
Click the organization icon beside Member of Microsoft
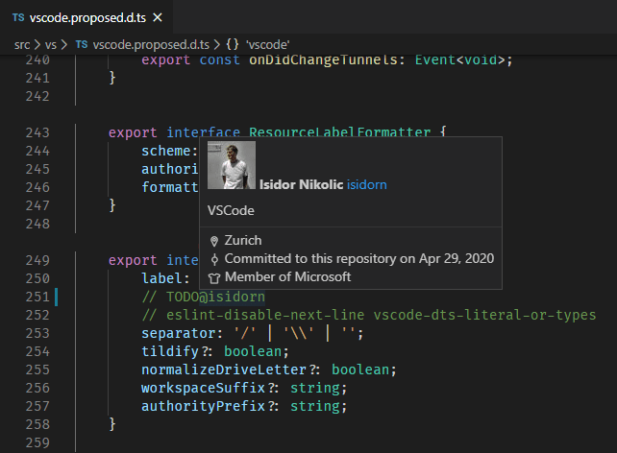click(x=214, y=277)
